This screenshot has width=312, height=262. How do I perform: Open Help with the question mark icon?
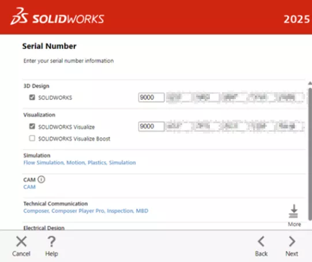51,241
